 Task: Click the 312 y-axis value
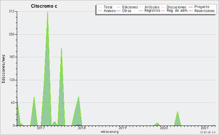(12, 11)
